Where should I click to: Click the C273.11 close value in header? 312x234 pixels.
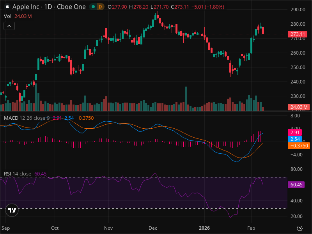(180, 7)
